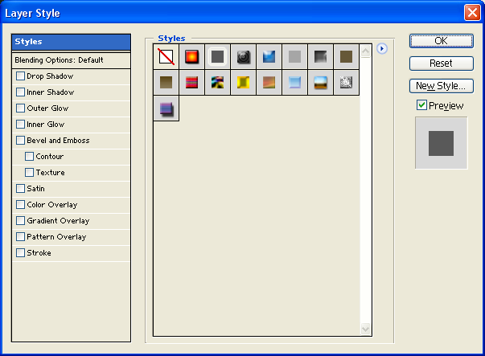Select the orange sunset gradient style
The image size is (485, 356).
point(269,83)
